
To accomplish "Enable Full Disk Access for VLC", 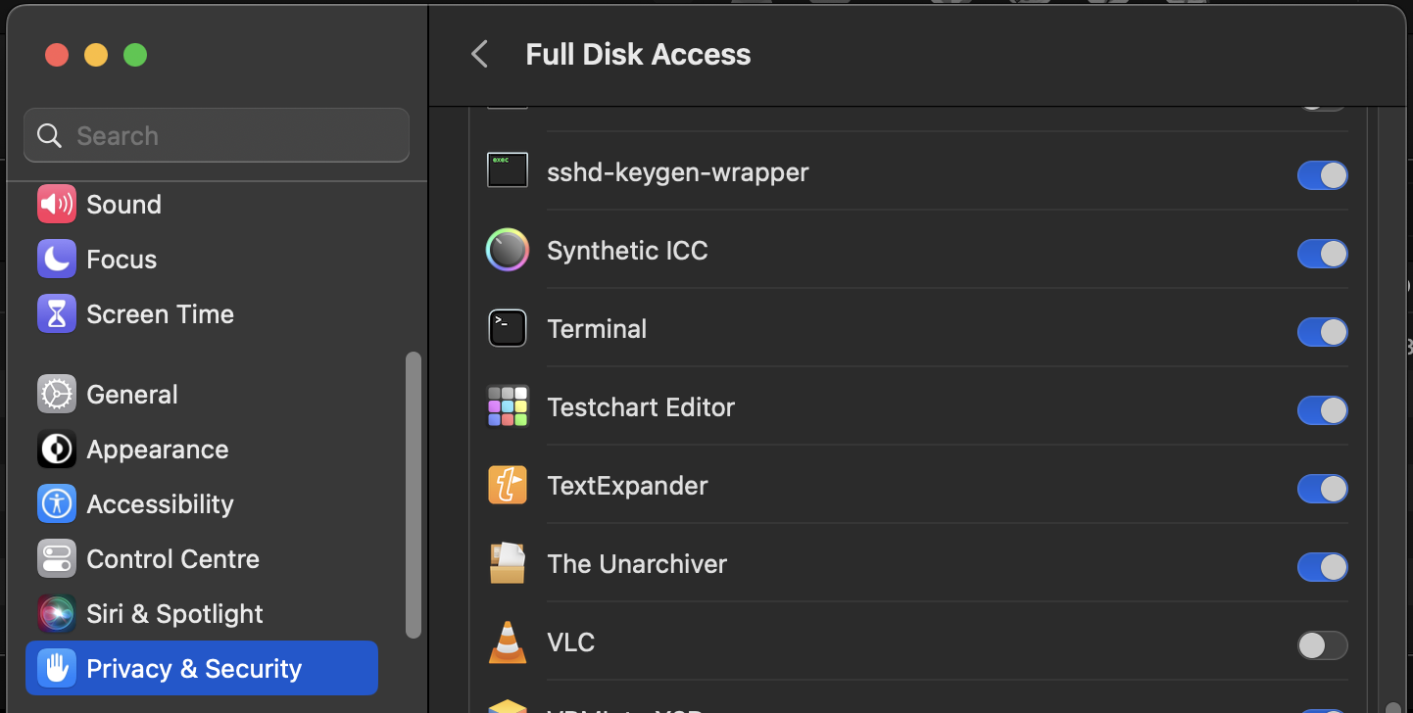I will click(1322, 645).
